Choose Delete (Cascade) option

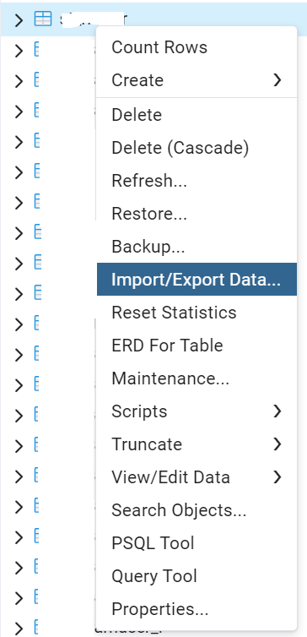(x=197, y=148)
